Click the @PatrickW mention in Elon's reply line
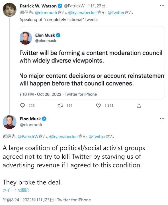168x205 pixels. pyautogui.click(x=28, y=137)
